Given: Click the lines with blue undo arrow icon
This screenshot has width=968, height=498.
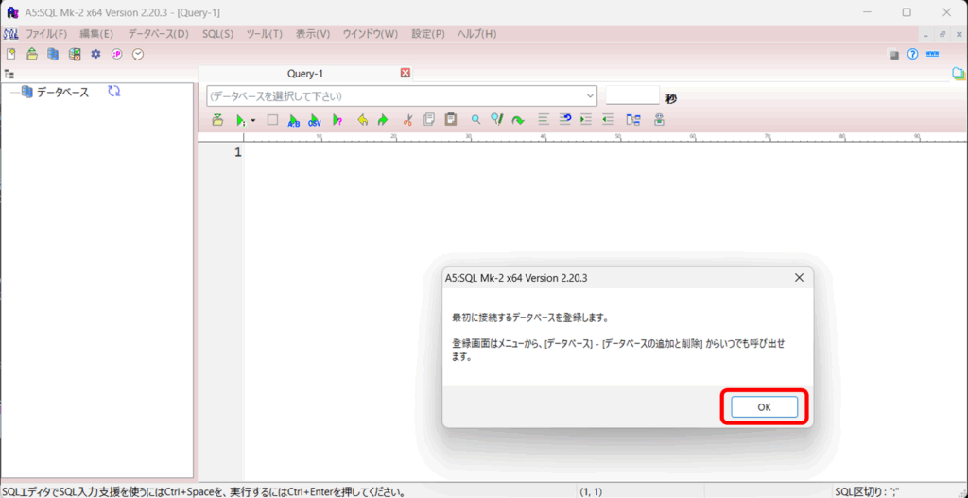Looking at the screenshot, I should coord(565,120).
